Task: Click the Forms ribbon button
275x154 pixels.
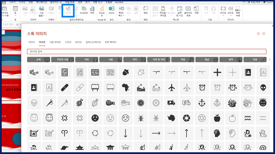Action: pos(111,10)
